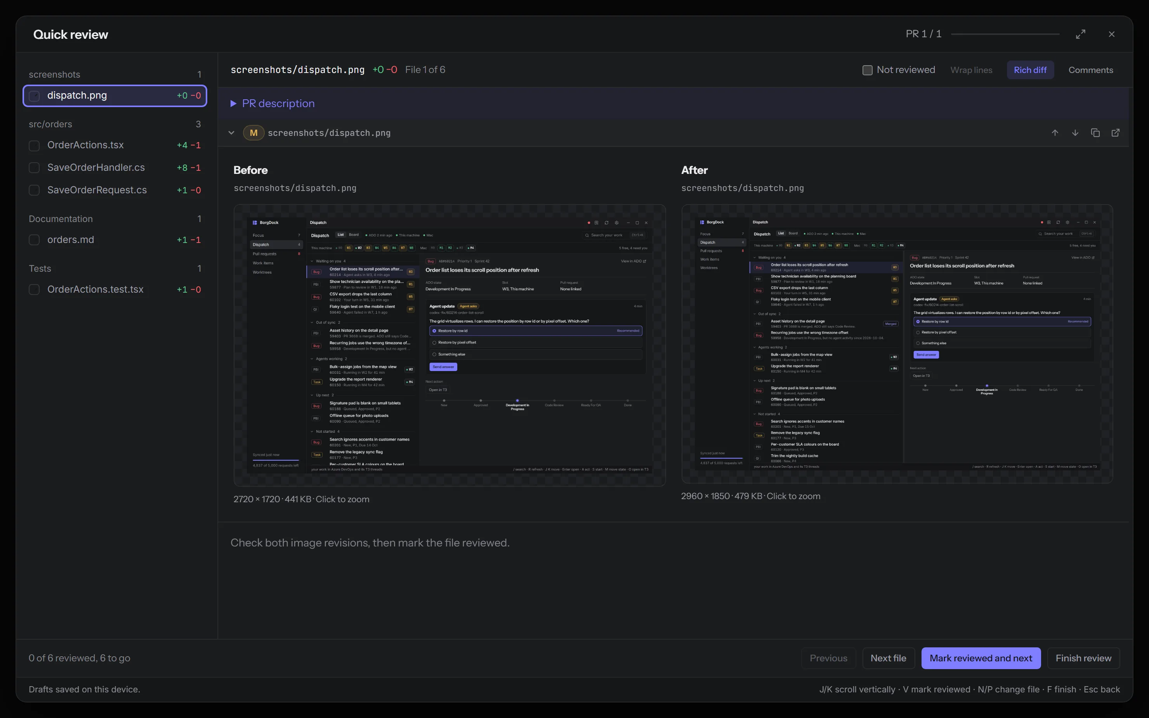Tick the OrderActions.test.tsx checkbox
The width and height of the screenshot is (1149, 718).
pyautogui.click(x=34, y=290)
